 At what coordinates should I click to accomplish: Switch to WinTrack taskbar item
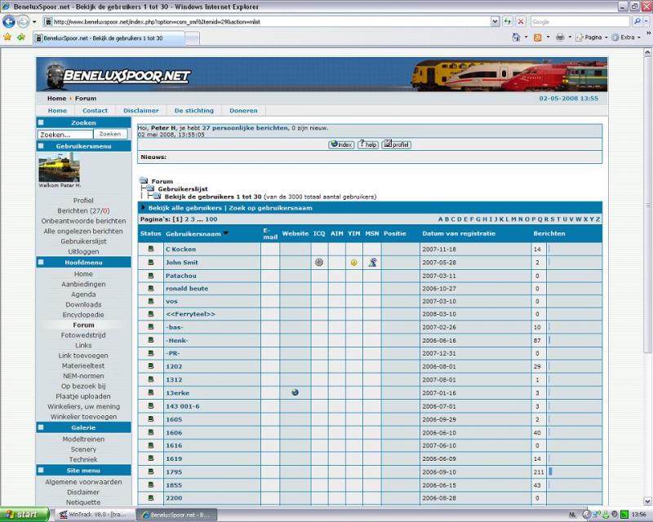coord(94,515)
